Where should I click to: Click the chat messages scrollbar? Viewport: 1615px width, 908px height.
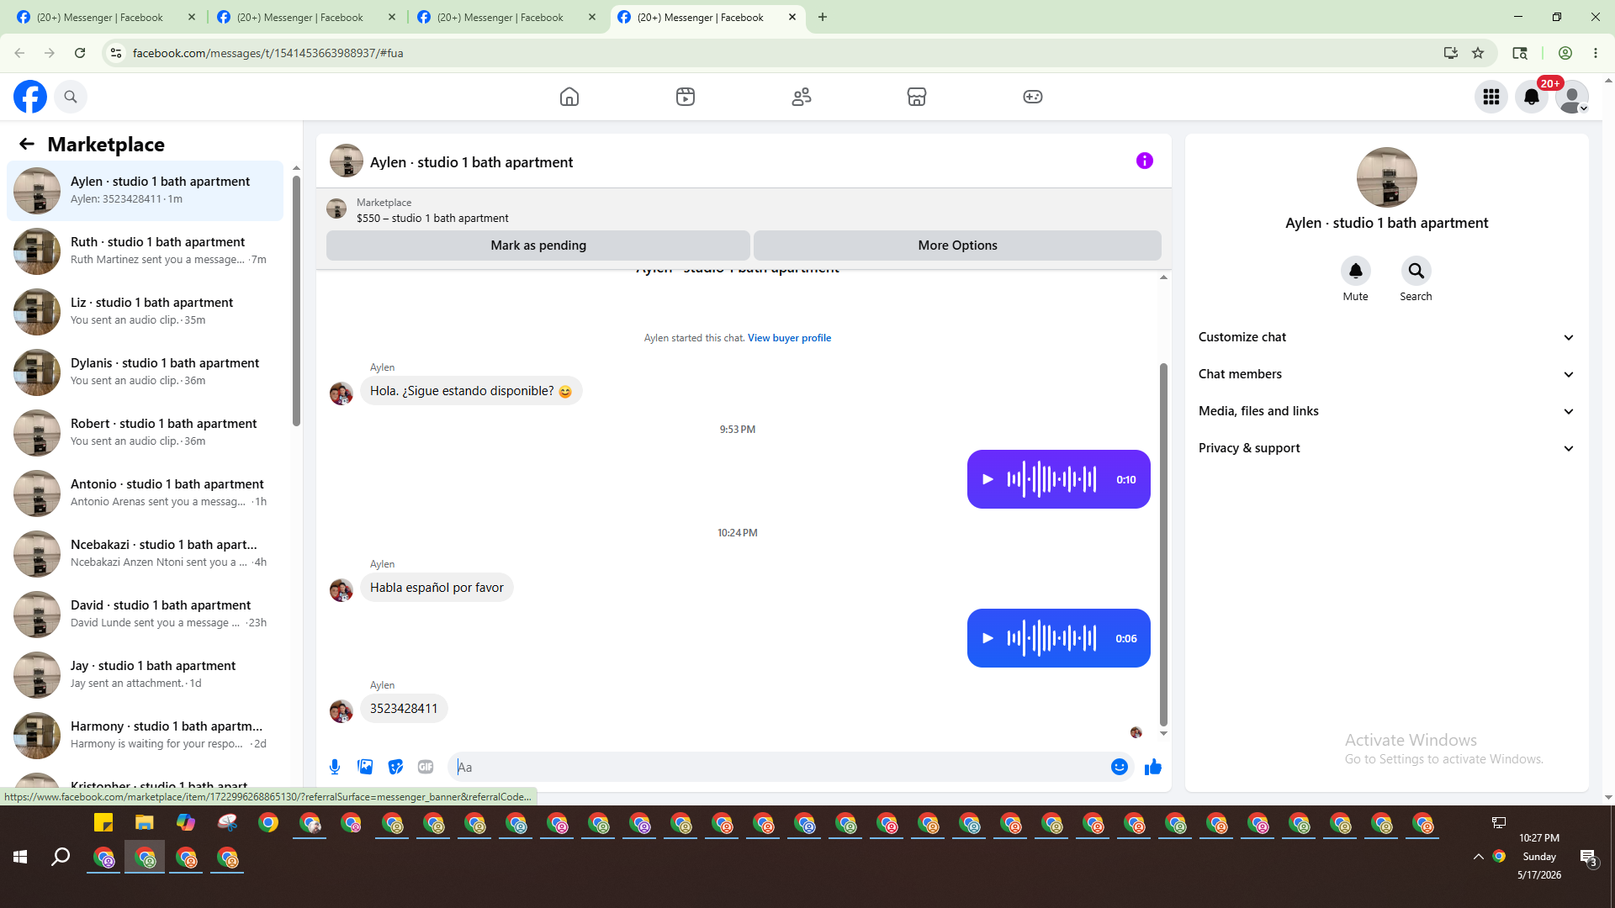click(x=1163, y=544)
